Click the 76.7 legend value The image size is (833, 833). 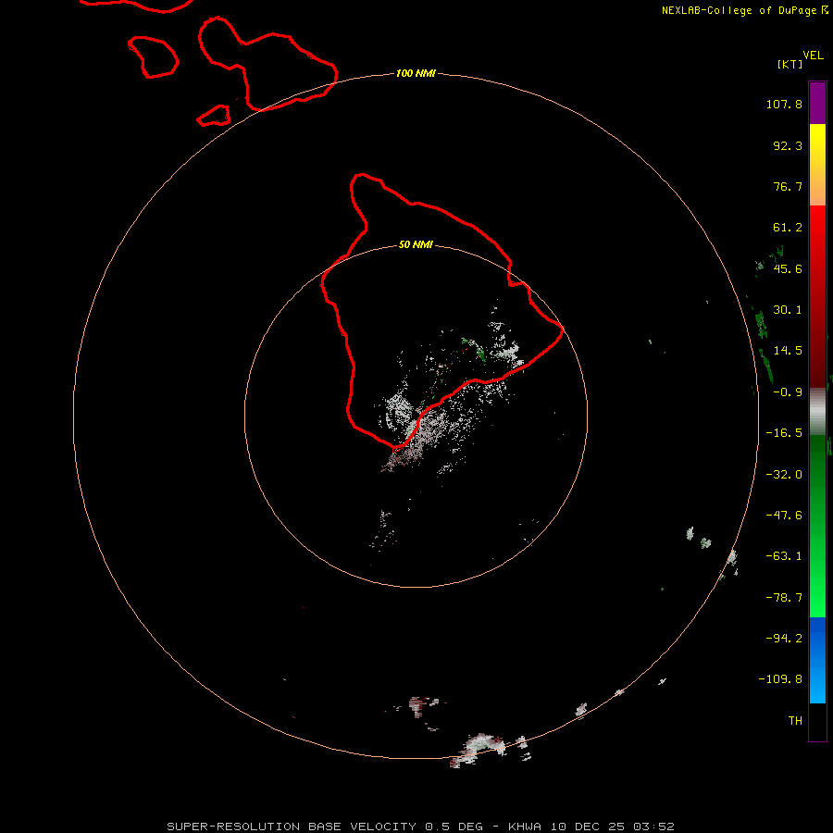tap(788, 186)
